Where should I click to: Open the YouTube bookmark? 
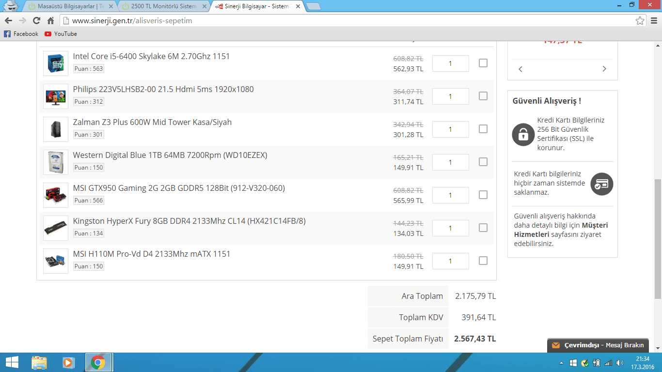click(x=61, y=34)
